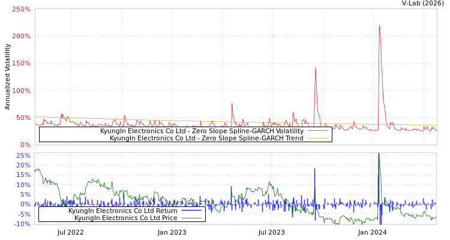Click the KyungIn Electronics Return legend label

click(122, 211)
